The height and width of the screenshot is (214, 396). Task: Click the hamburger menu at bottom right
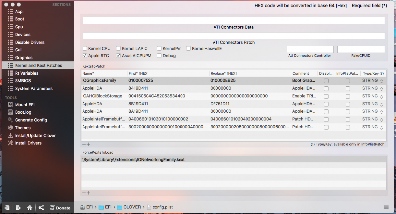(386, 207)
